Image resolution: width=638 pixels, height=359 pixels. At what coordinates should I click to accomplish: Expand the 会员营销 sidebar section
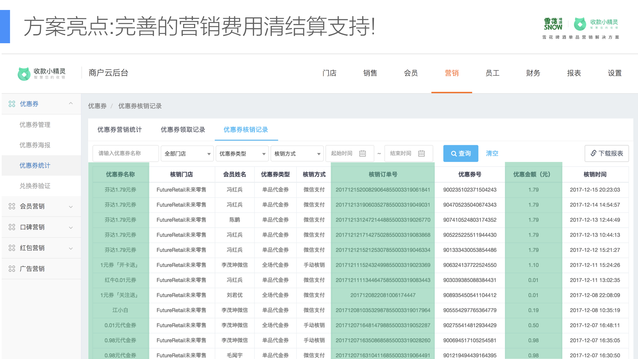(x=71, y=207)
